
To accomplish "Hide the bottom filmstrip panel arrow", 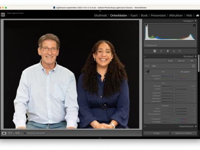I will 100,138.
